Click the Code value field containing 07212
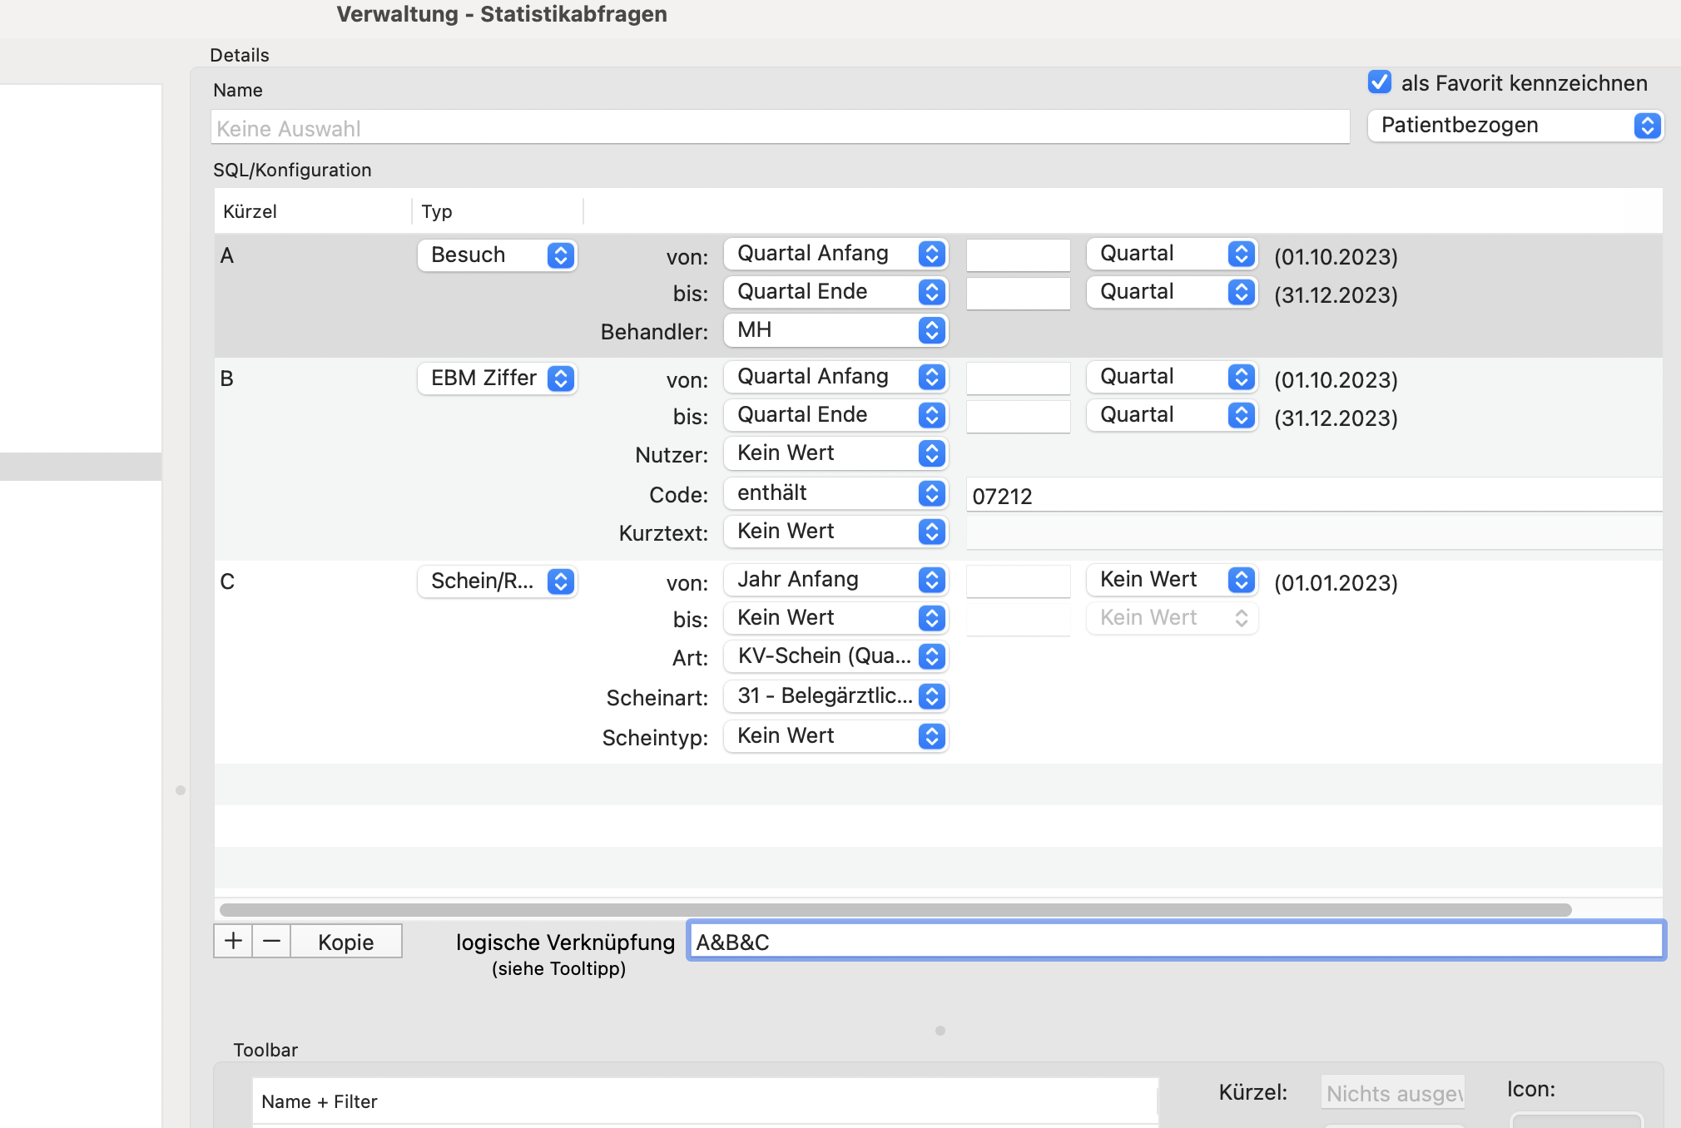 (x=1314, y=496)
